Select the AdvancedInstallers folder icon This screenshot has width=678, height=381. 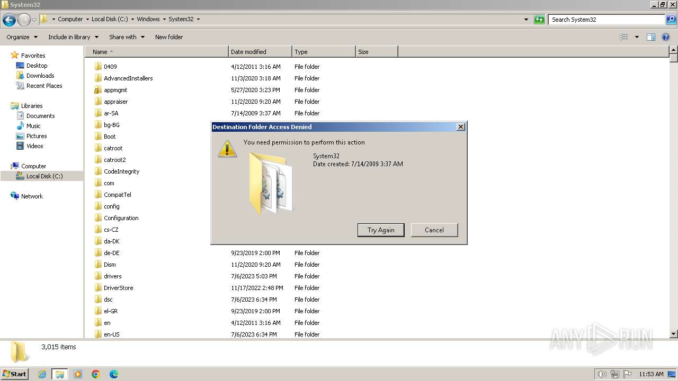98,78
